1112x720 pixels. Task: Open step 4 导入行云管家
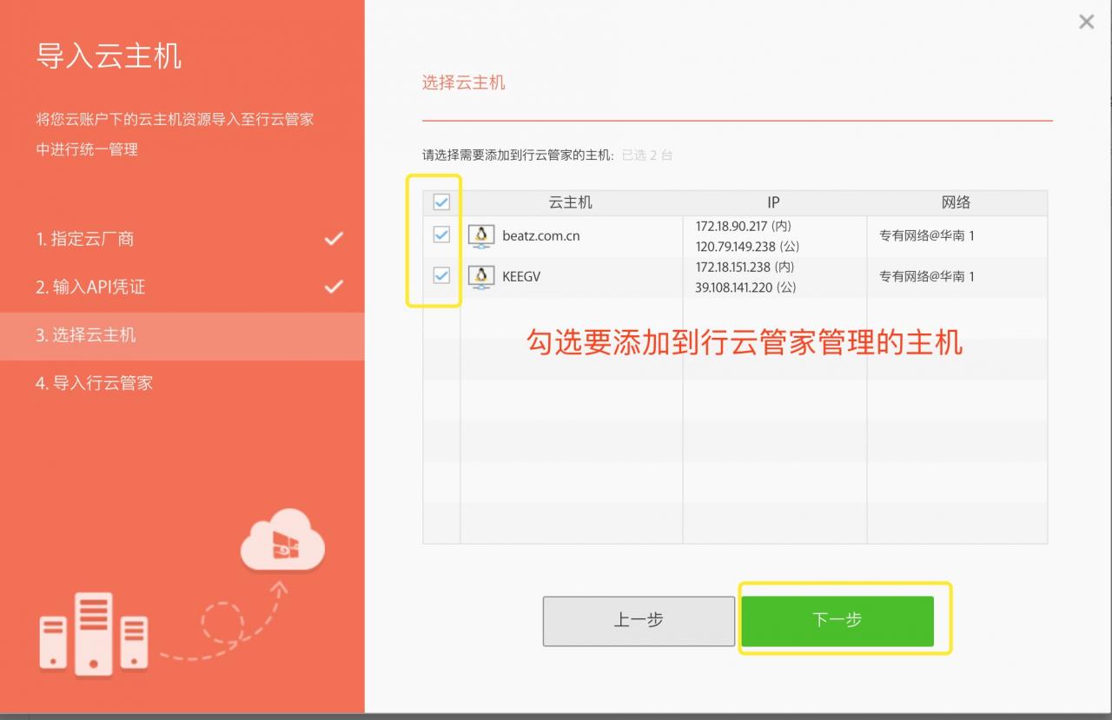click(94, 383)
